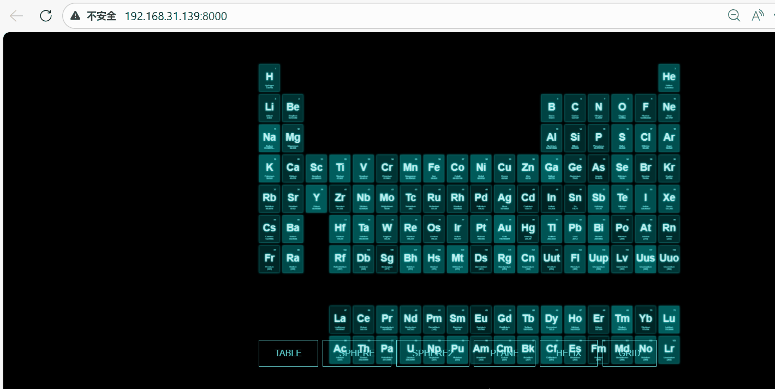Image resolution: width=775 pixels, height=389 pixels.
Task: Reload the page with refresh icon
Action: 46,16
